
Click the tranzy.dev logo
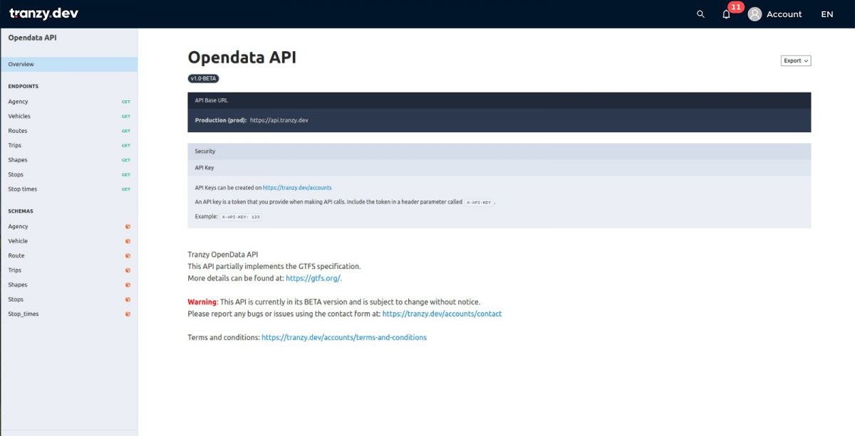coord(43,14)
